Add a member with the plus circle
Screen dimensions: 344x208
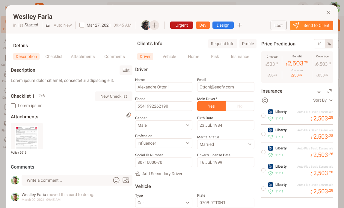coord(154,25)
